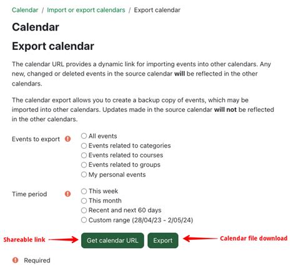Click required icon beside Time period

67,194
